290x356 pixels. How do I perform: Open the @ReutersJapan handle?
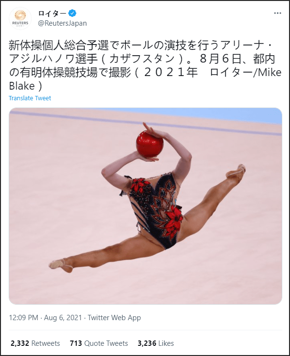(62, 23)
